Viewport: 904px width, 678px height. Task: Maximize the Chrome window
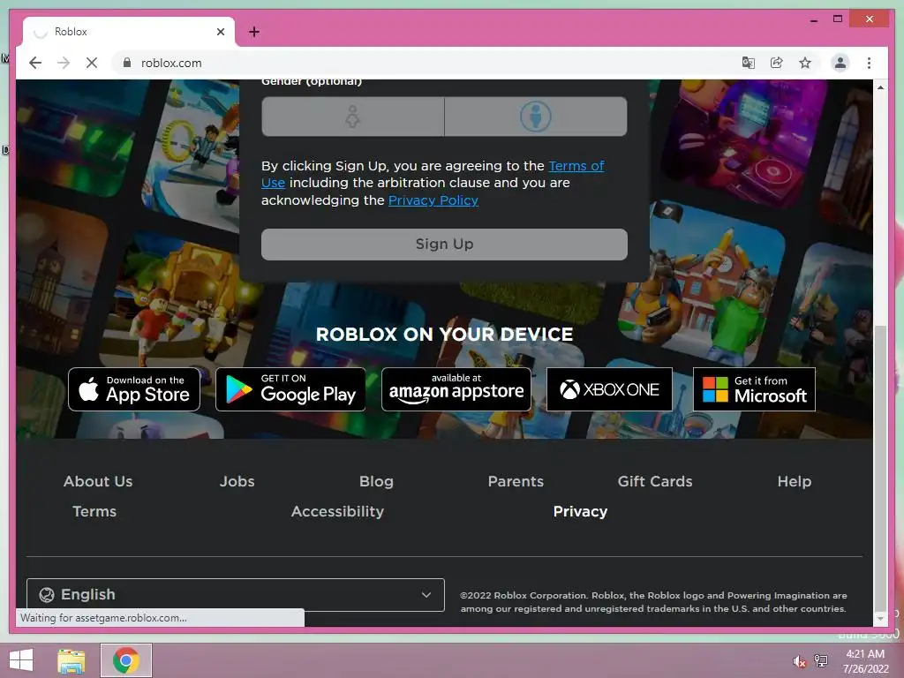[838, 19]
